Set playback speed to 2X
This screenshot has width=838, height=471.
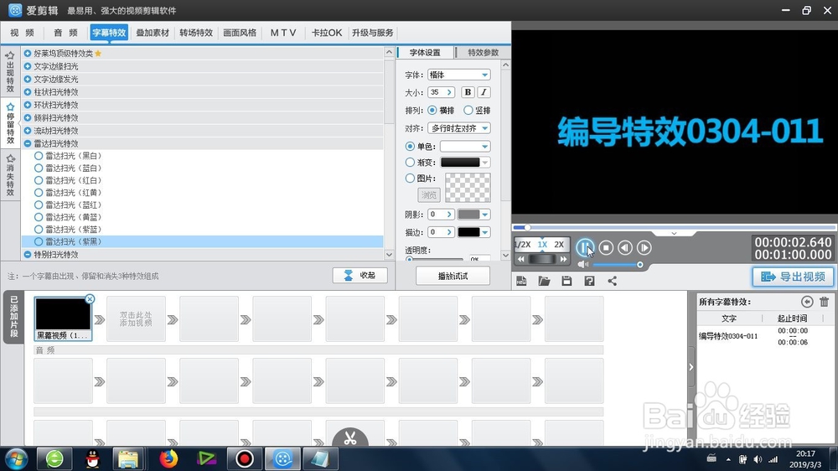559,245
